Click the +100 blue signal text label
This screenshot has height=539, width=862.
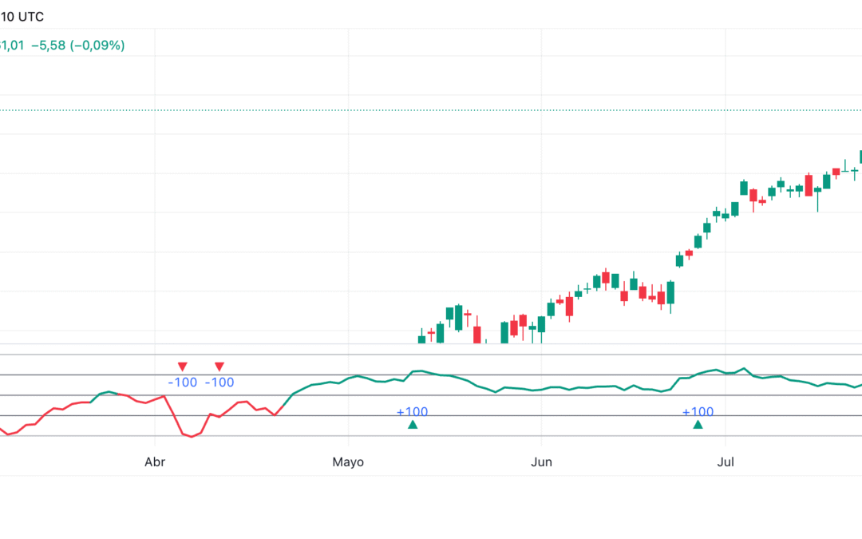tap(412, 412)
